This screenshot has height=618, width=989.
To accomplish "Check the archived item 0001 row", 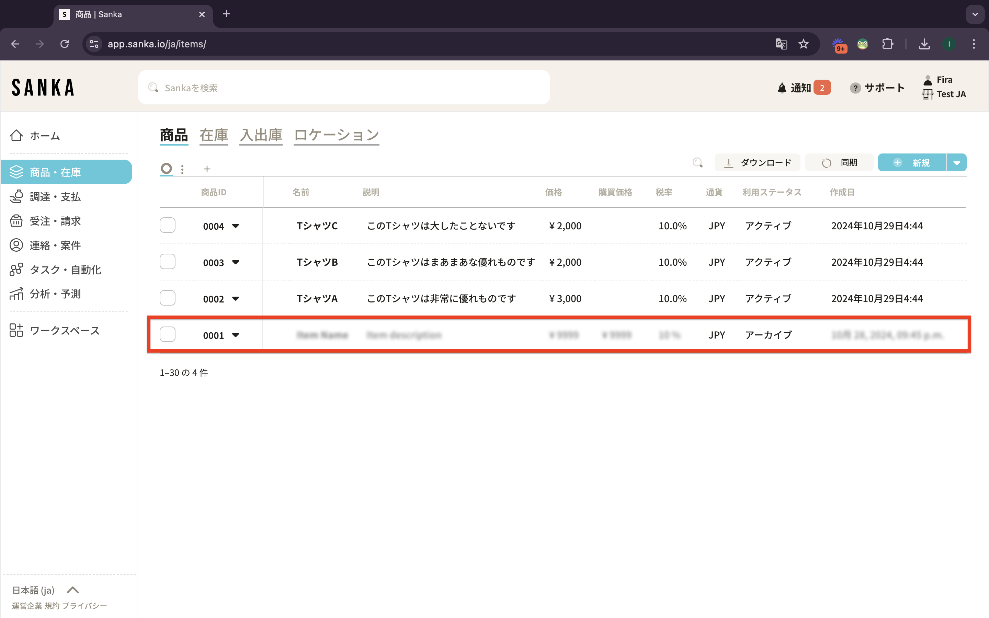I will coord(168,334).
